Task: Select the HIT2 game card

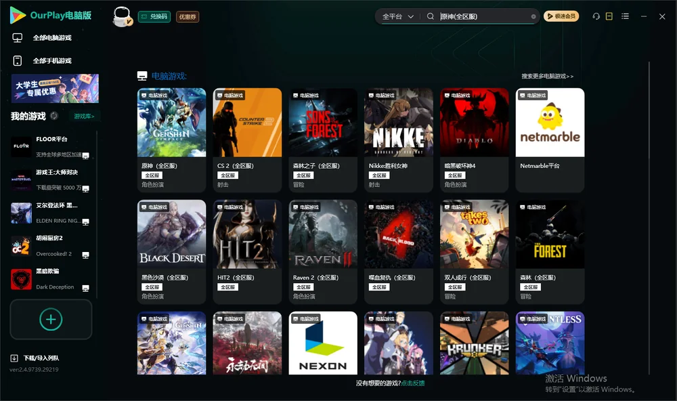Action: coord(247,252)
